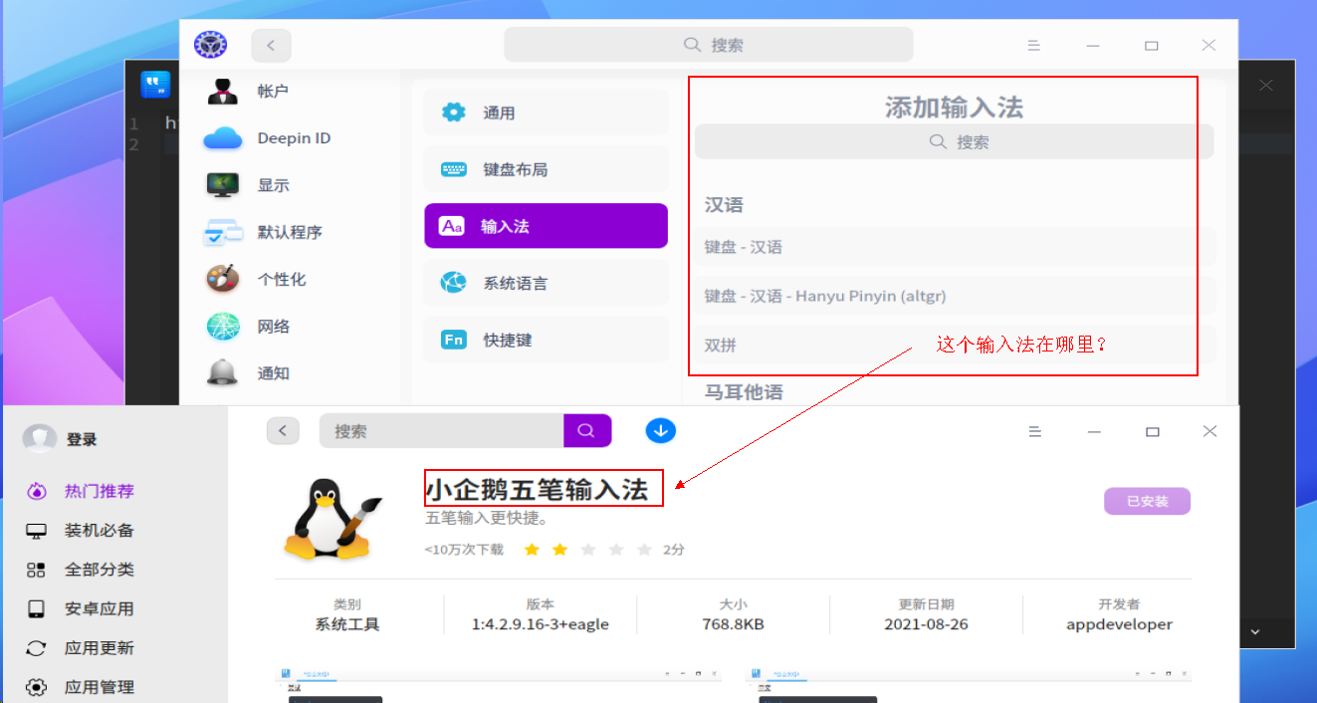
Task: Close the background editor window
Action: [1266, 86]
